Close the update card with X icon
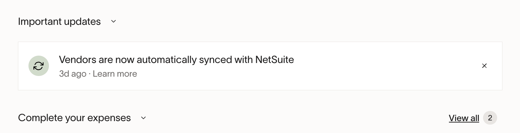 [484, 66]
